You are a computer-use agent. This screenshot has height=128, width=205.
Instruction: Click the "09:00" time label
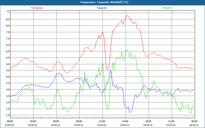point(79,121)
